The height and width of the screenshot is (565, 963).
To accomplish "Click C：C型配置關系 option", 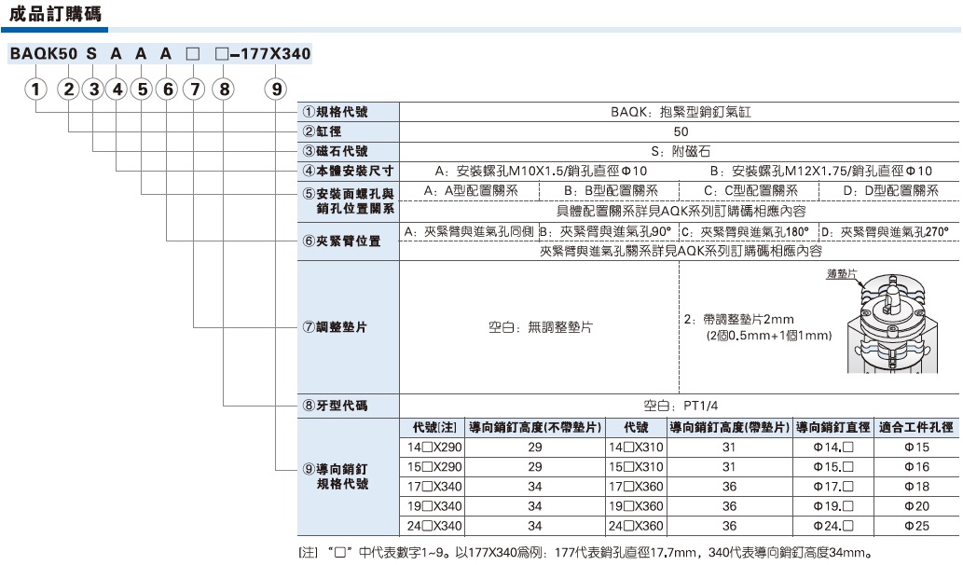I will (751, 191).
